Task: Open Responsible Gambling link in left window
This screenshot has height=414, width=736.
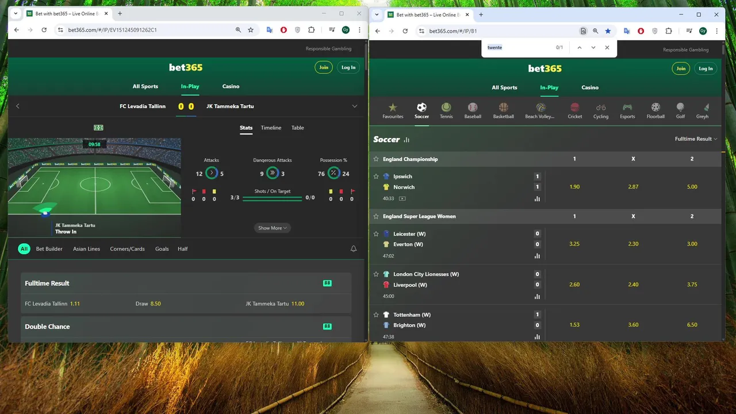Action: pos(328,48)
